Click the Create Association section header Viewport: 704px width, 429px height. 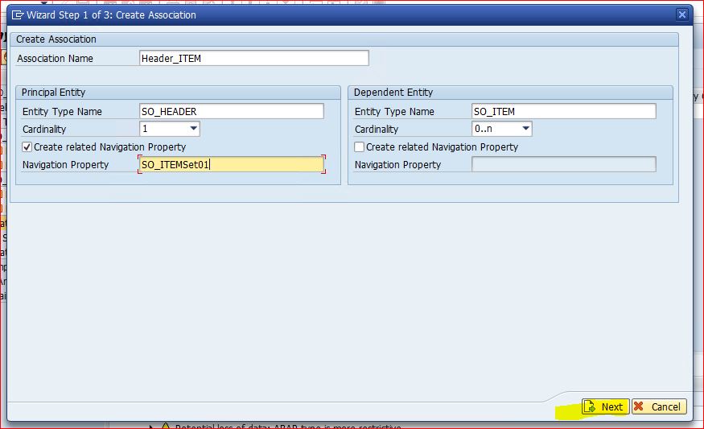pos(56,39)
